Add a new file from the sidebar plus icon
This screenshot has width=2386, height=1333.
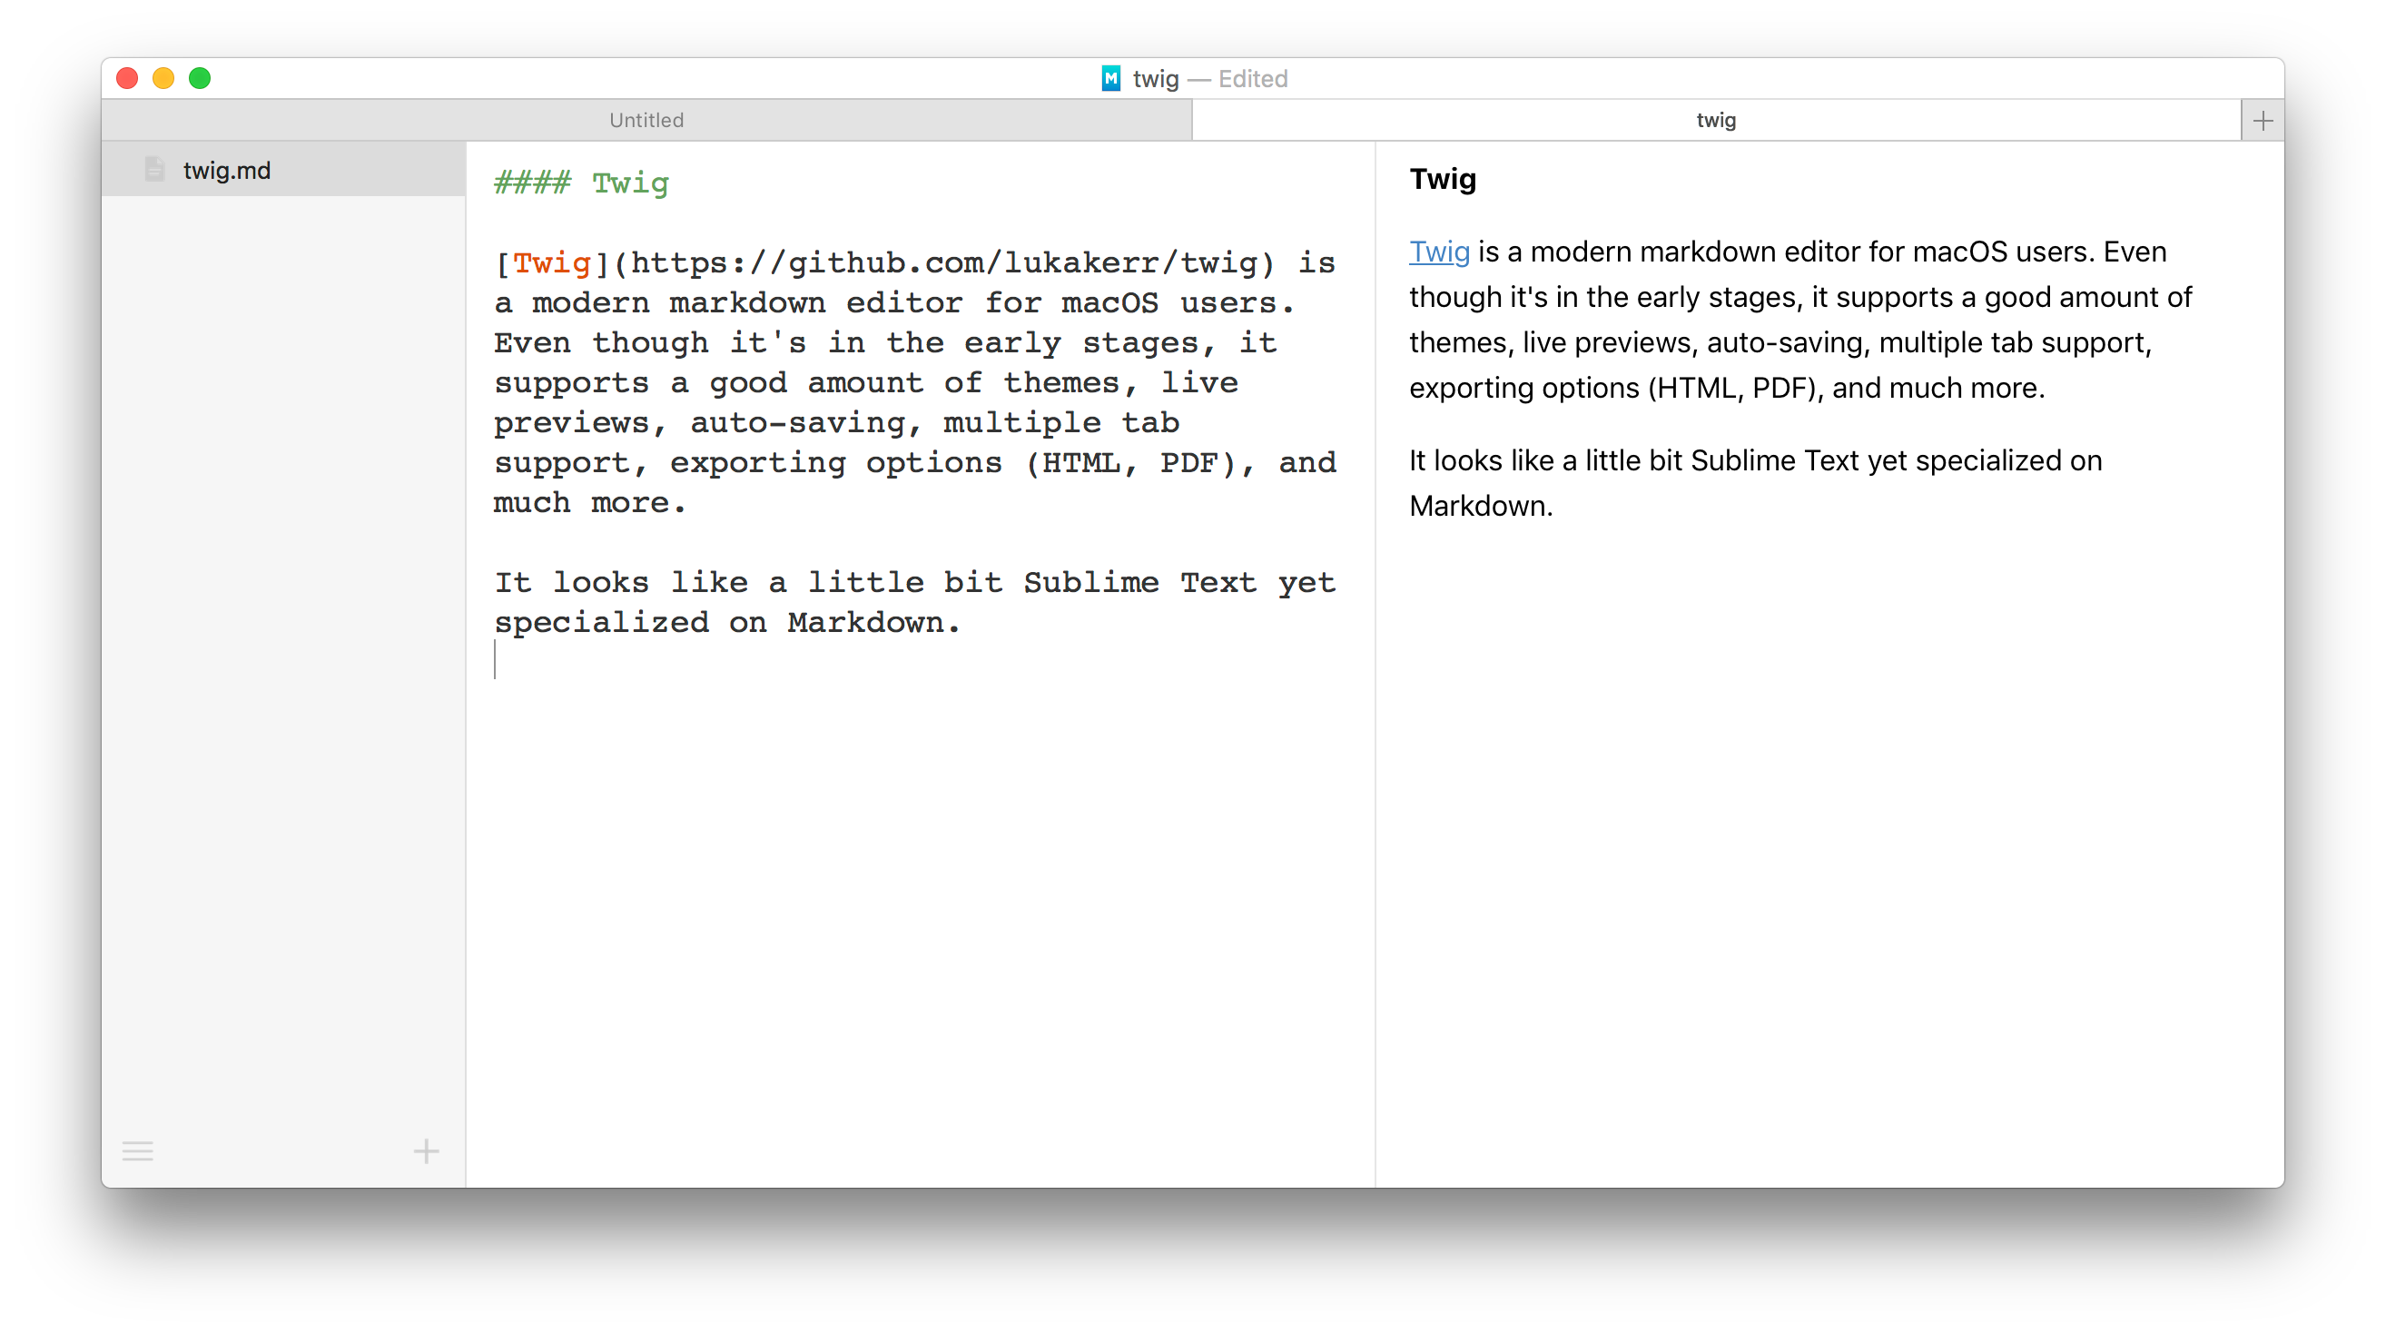click(426, 1150)
